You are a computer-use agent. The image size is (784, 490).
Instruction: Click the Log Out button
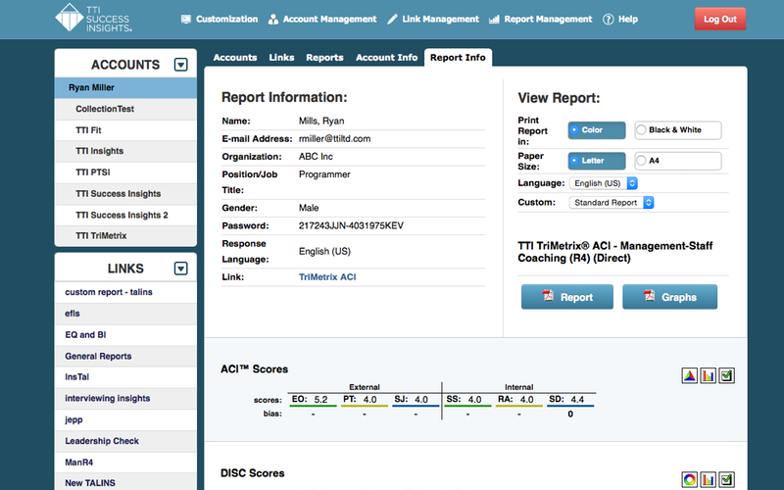(x=720, y=19)
